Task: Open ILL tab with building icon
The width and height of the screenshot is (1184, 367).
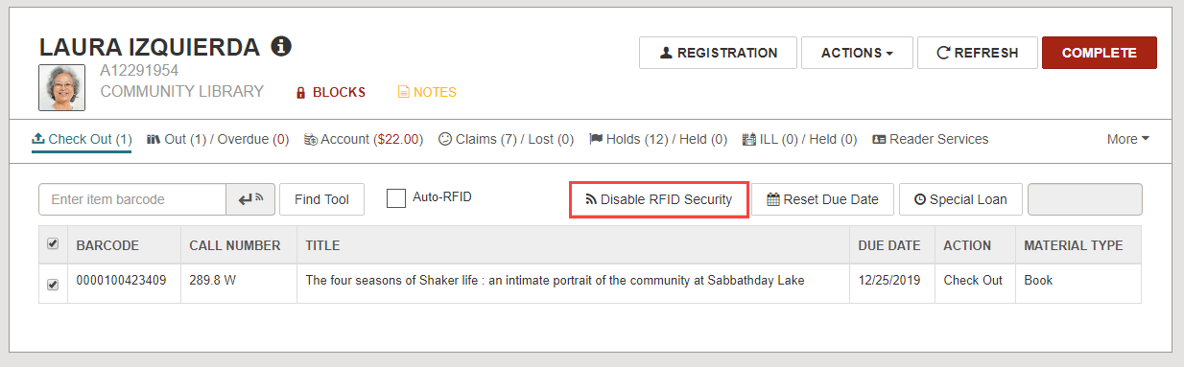Action: coord(800,140)
